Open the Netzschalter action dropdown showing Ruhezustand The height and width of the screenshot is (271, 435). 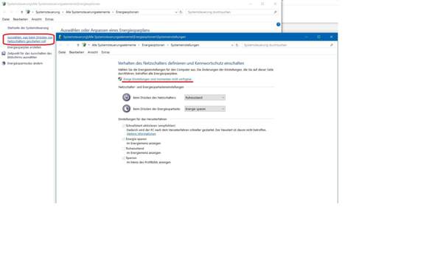click(205, 97)
